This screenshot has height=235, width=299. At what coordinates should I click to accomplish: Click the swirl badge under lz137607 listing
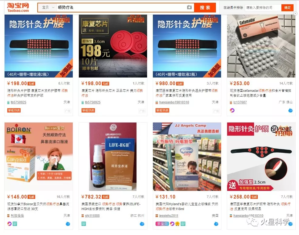tap(232, 110)
